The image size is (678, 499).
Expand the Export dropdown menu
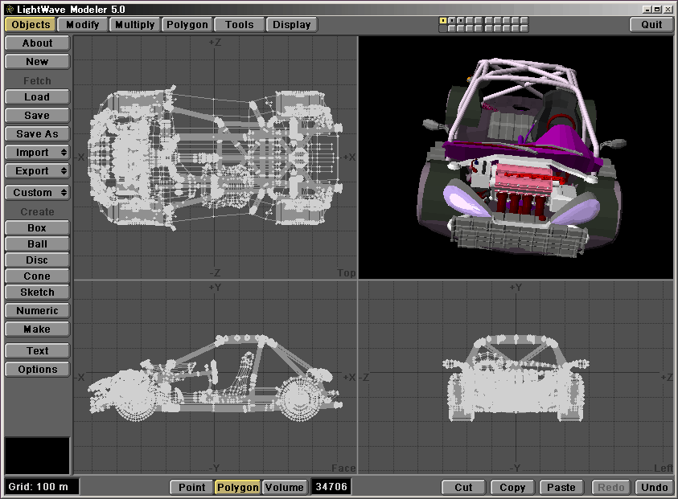[x=37, y=171]
